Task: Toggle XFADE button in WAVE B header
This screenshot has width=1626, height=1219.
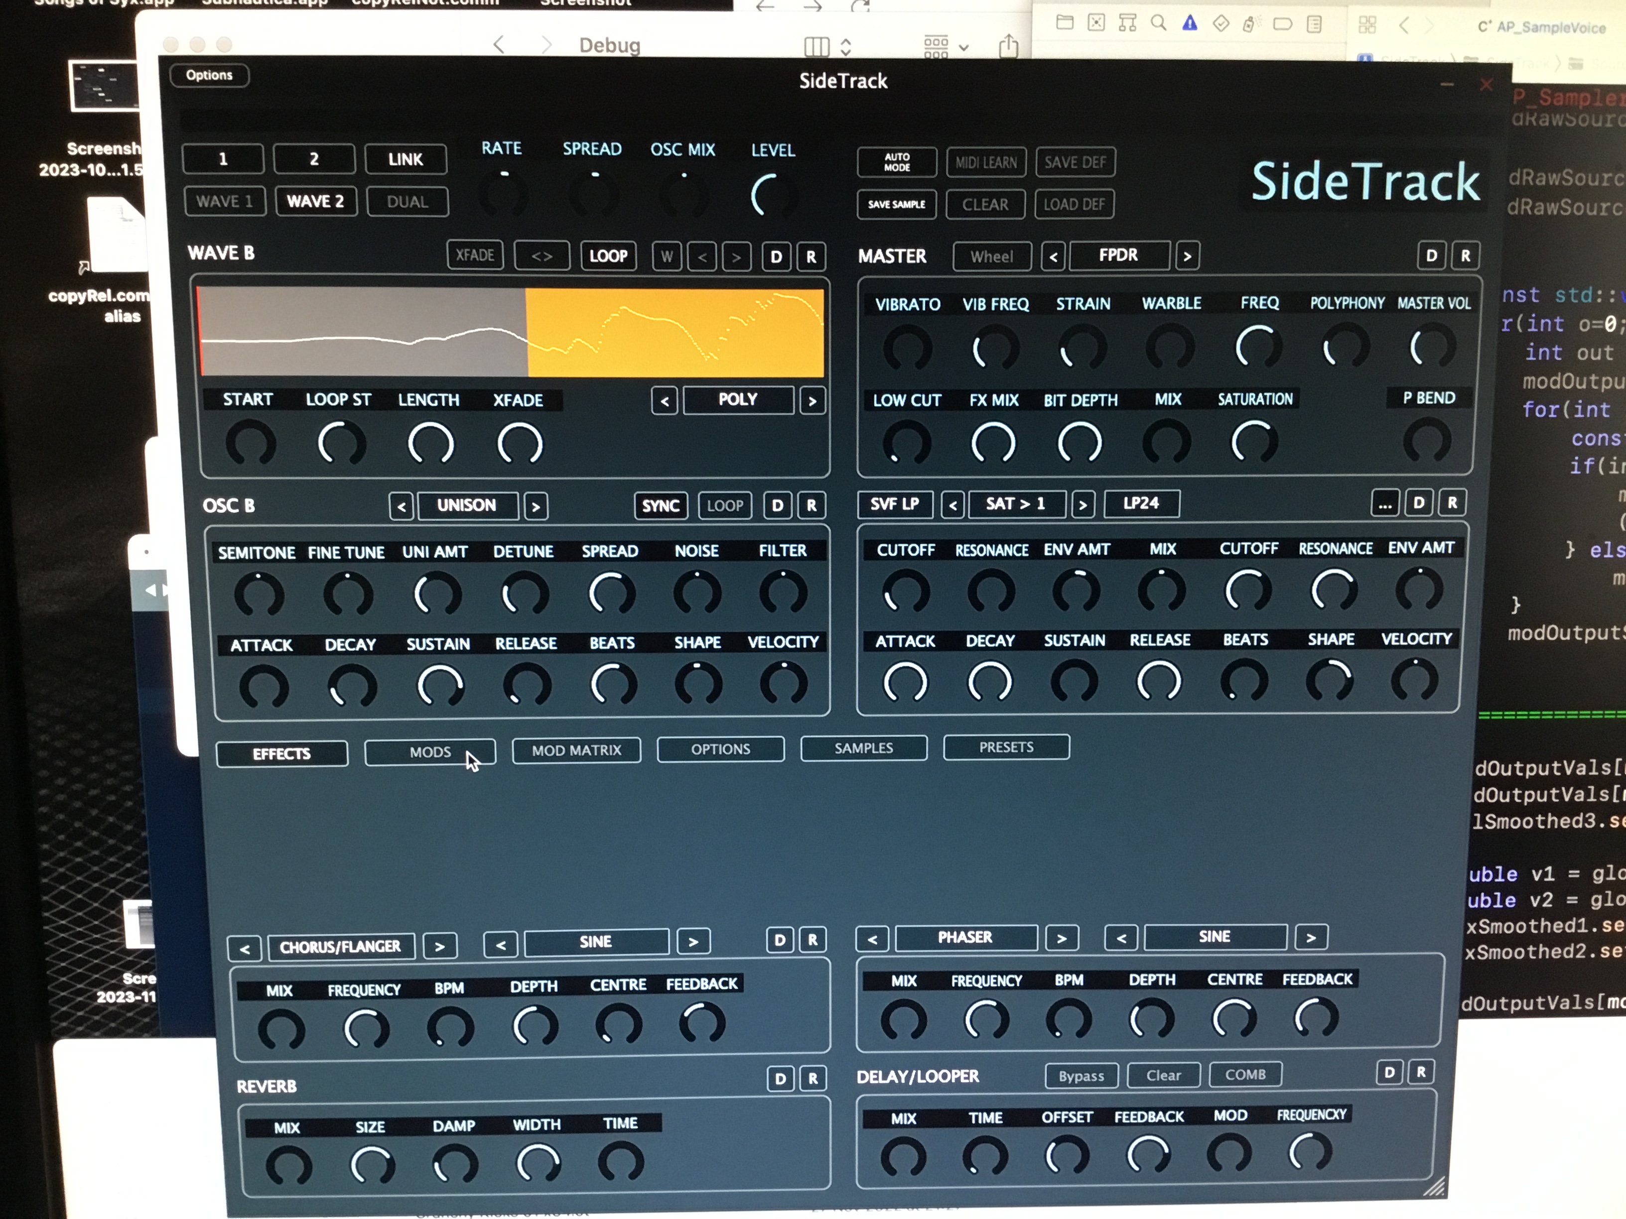Action: (475, 255)
